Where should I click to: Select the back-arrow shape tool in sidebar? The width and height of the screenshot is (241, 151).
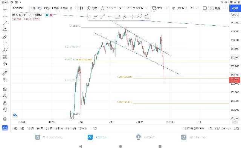point(5,64)
